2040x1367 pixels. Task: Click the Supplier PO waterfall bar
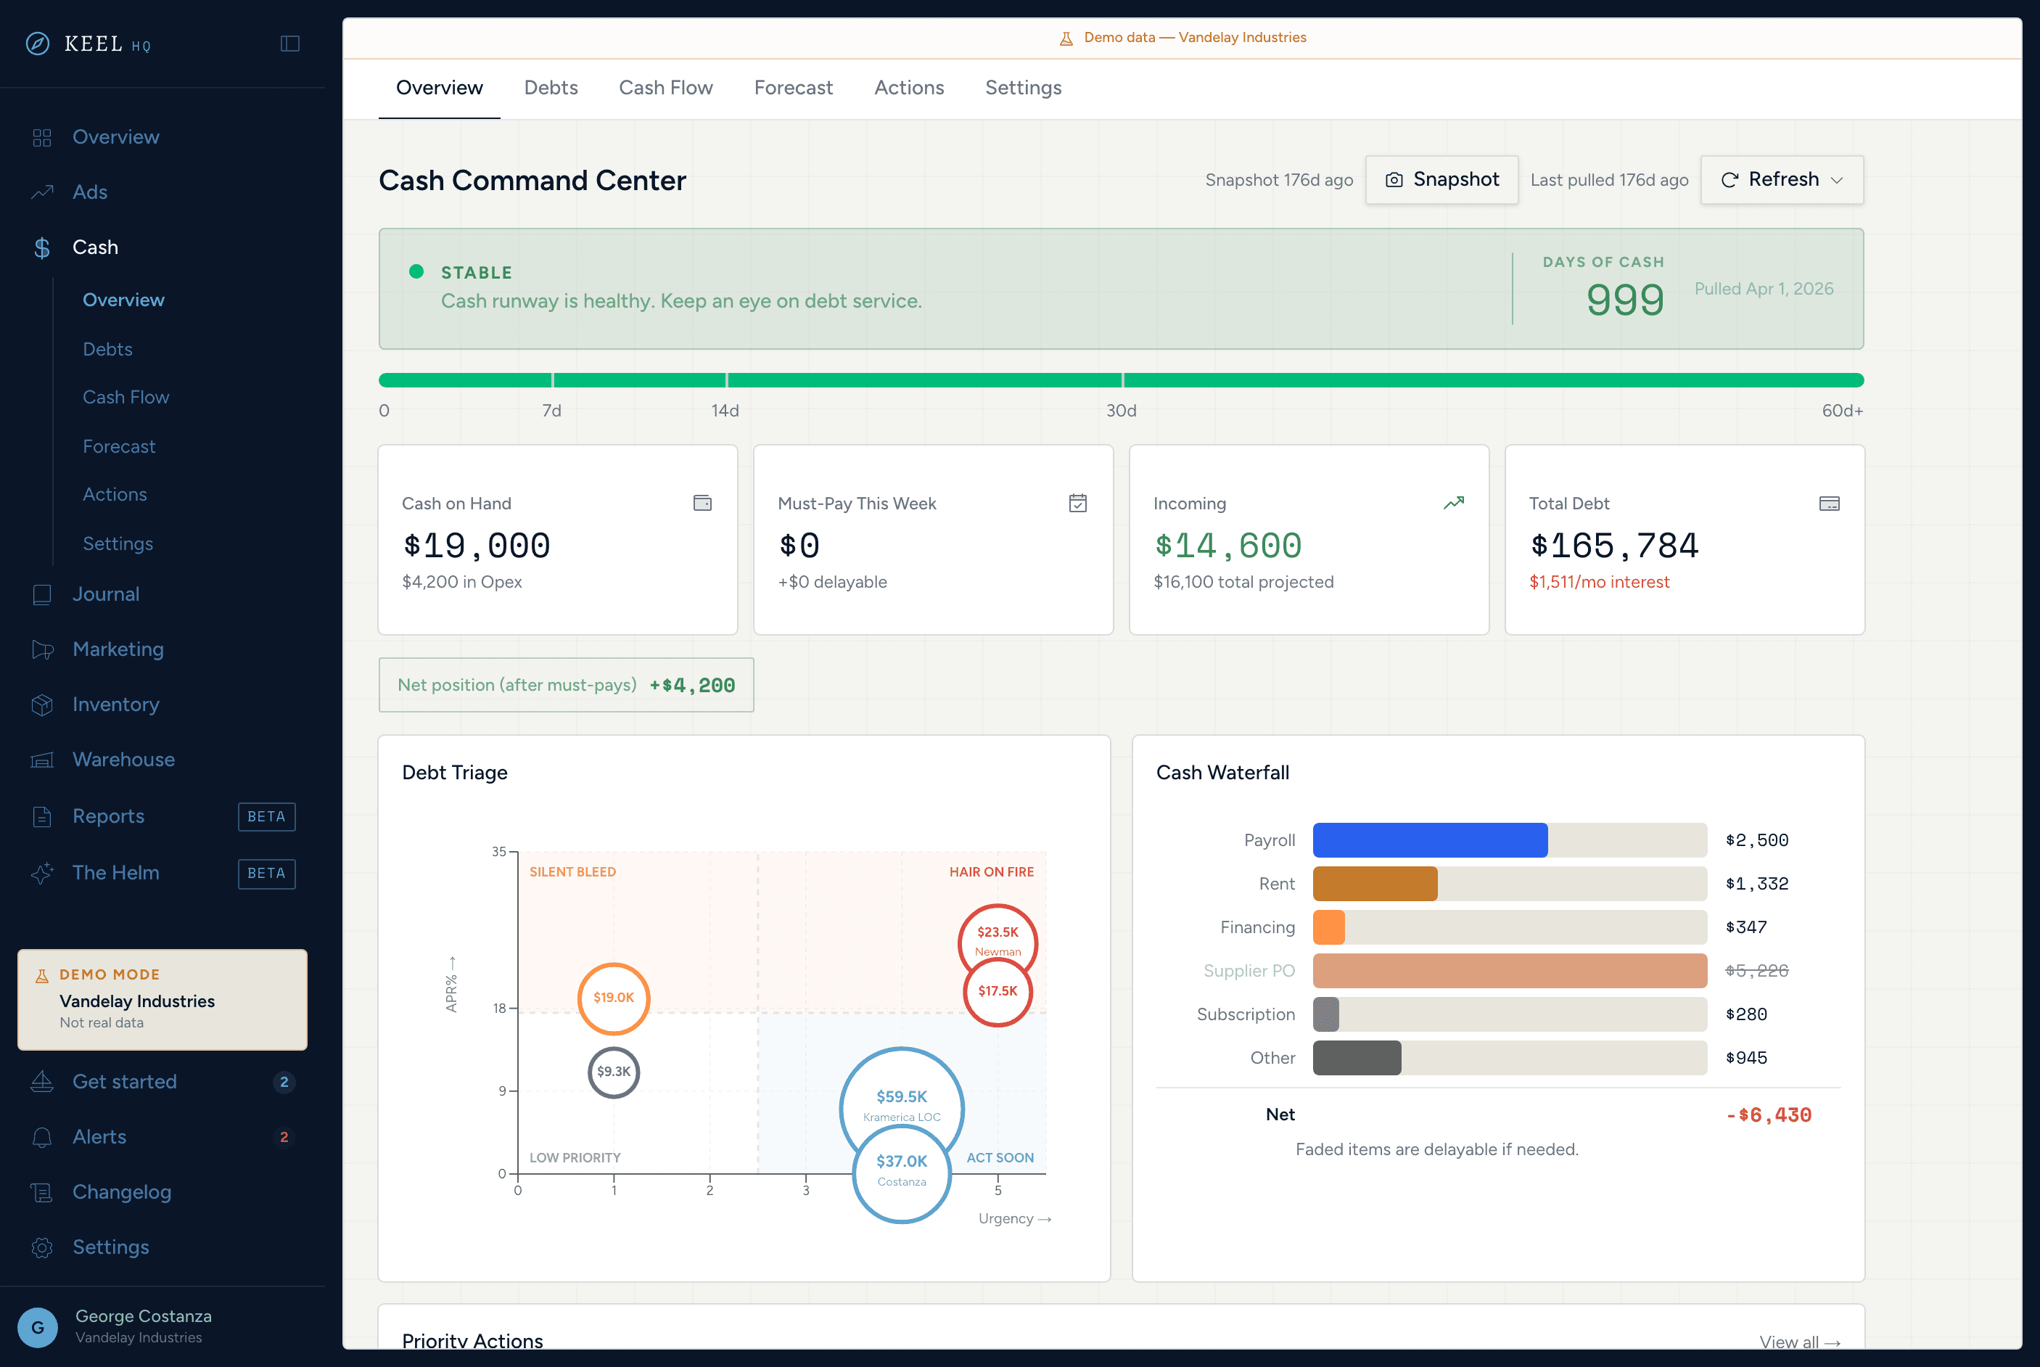coord(1510,972)
